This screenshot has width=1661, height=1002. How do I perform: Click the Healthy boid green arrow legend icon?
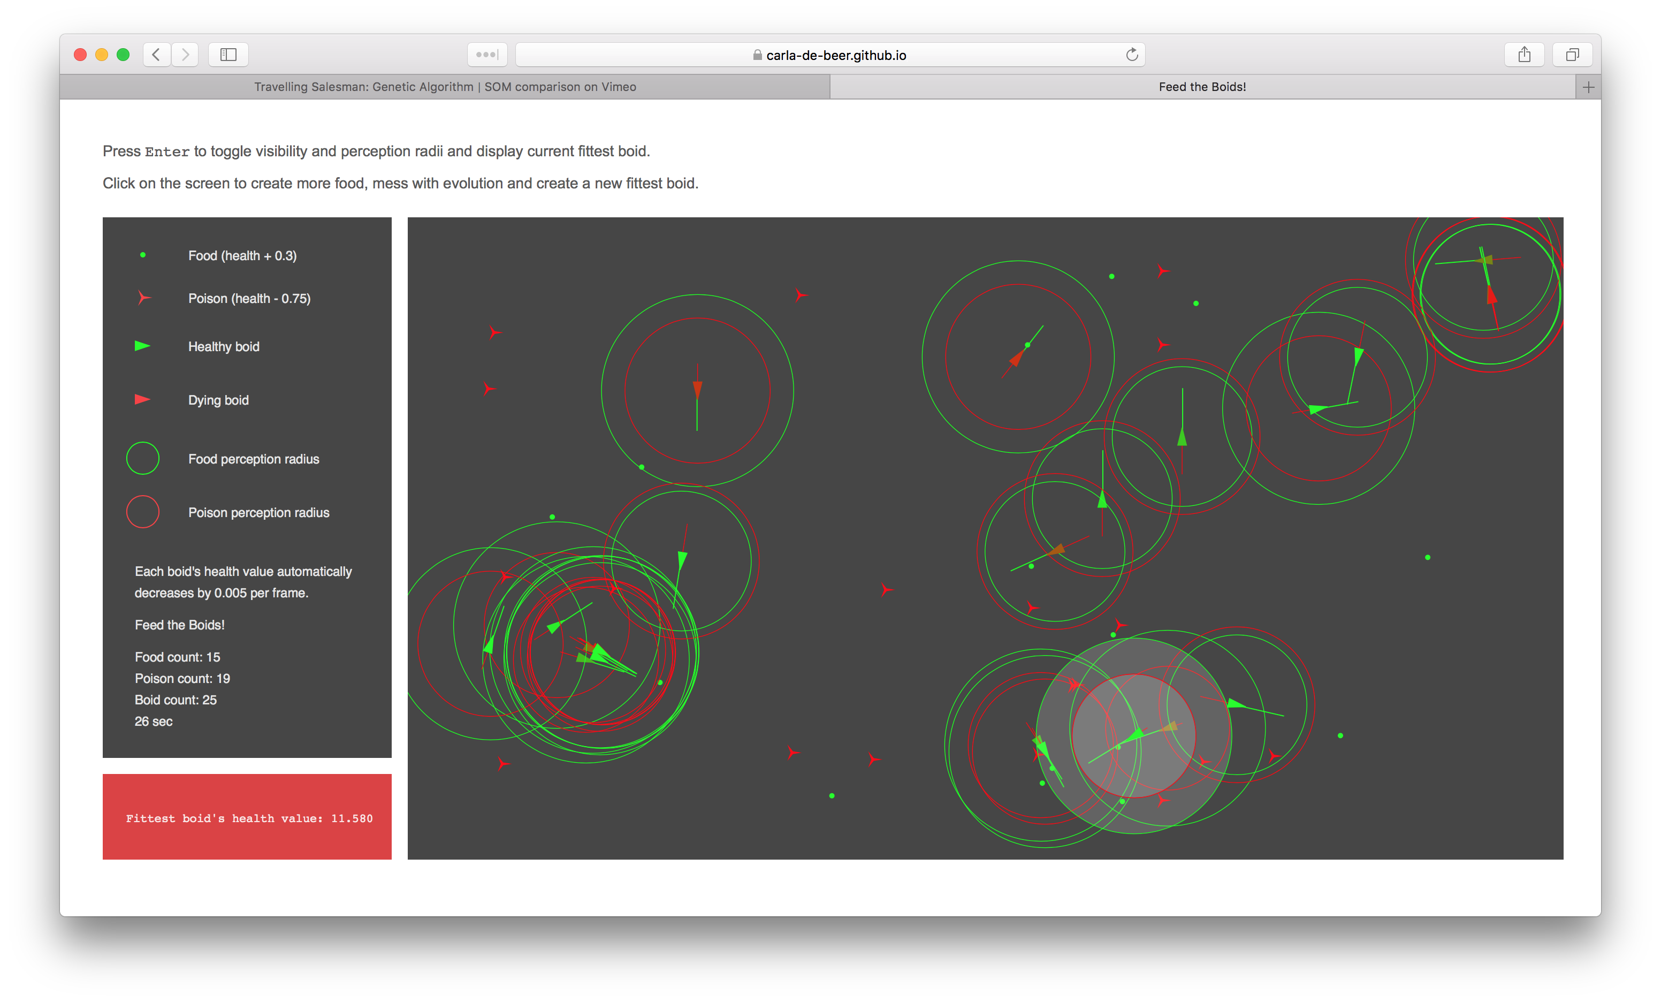(142, 346)
